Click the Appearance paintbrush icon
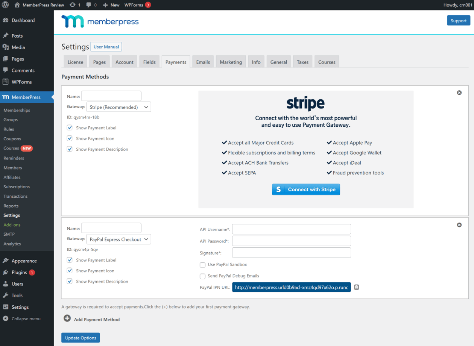 (x=6, y=261)
